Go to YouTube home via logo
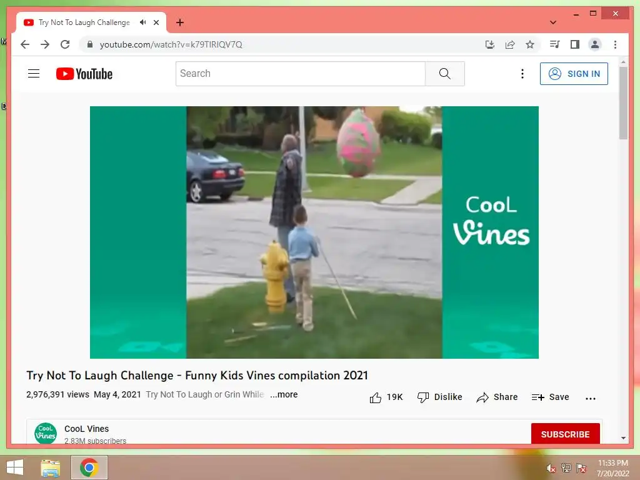The width and height of the screenshot is (640, 480). tap(84, 74)
